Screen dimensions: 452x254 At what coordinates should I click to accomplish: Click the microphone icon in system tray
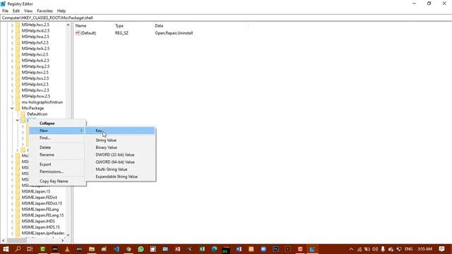pos(383,249)
